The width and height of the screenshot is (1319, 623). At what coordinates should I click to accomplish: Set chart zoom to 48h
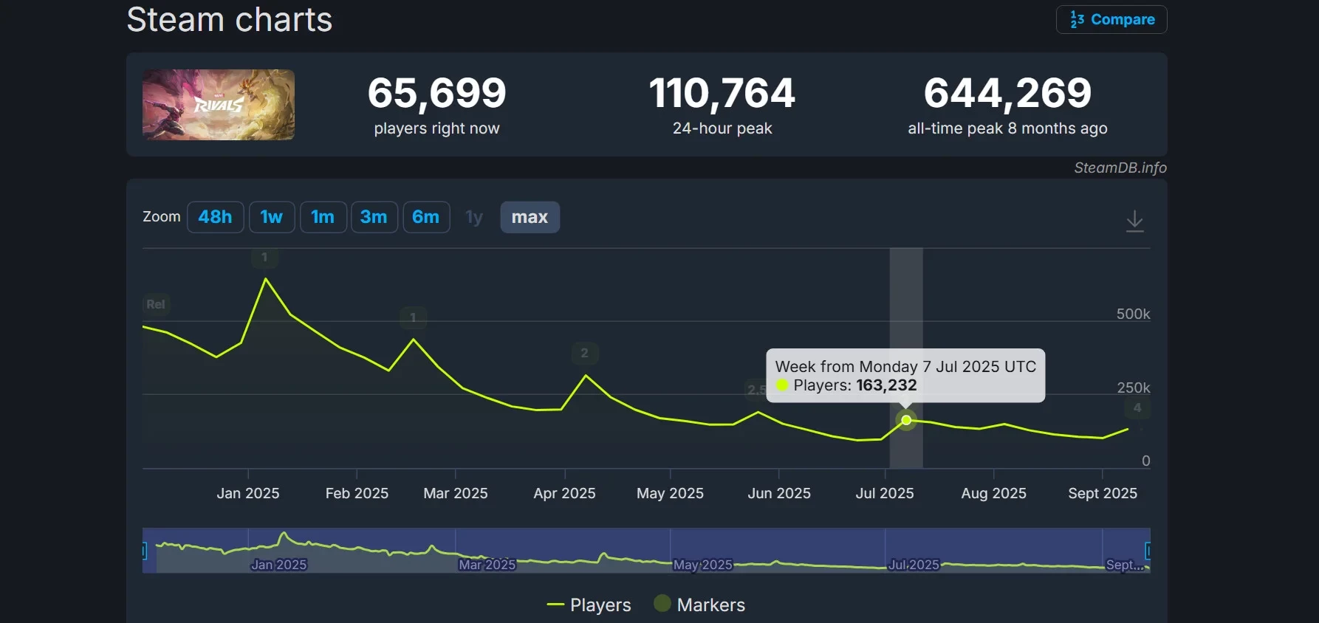pyautogui.click(x=215, y=217)
